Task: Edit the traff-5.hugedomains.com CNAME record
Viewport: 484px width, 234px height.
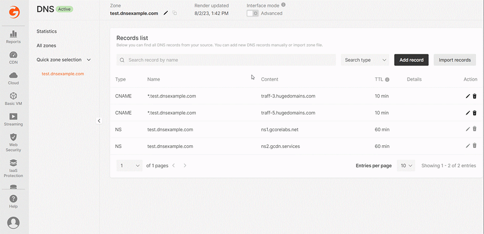Action: click(468, 113)
